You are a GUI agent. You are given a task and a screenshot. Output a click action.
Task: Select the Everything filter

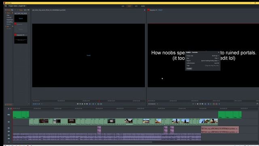9,22
